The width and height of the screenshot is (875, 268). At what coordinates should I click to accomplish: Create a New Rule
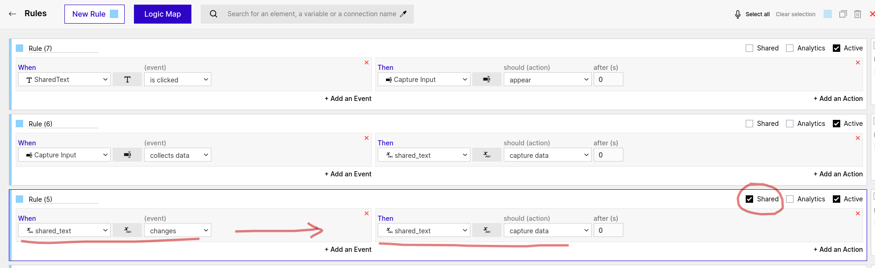94,14
